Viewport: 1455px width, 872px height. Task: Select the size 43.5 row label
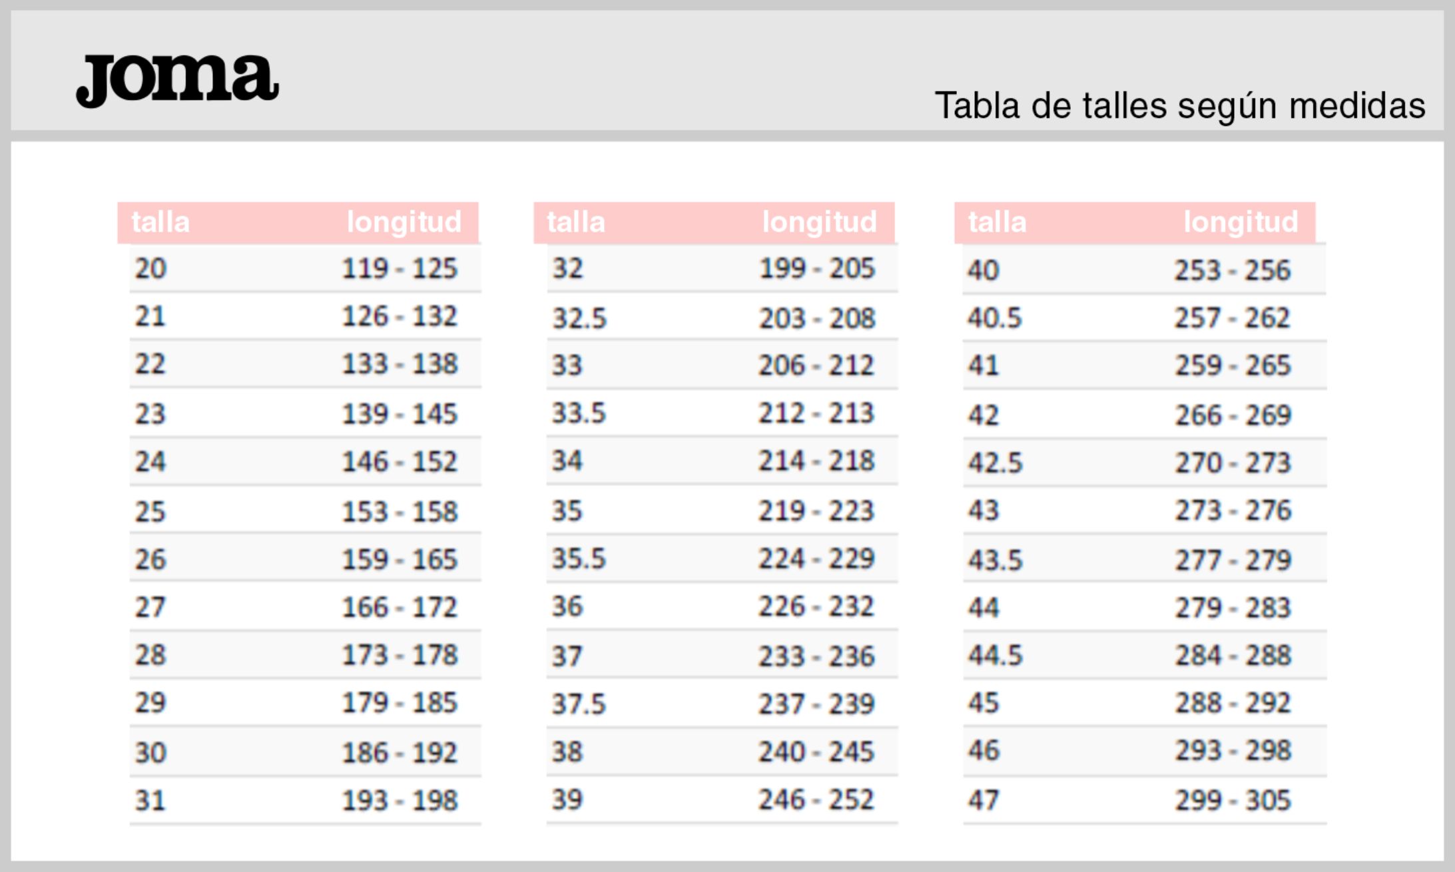995,560
